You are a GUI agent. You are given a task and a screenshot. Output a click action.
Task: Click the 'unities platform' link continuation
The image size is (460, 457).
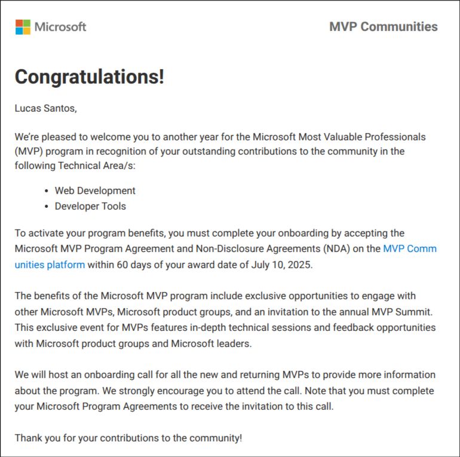pyautogui.click(x=50, y=265)
